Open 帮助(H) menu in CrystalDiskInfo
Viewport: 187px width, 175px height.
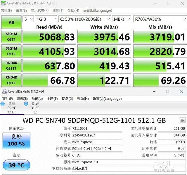(83, 99)
